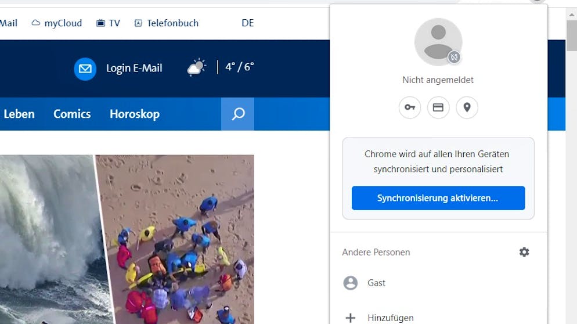This screenshot has height=324, width=577.
Task: Click the weather cloud sun icon
Action: tap(197, 67)
